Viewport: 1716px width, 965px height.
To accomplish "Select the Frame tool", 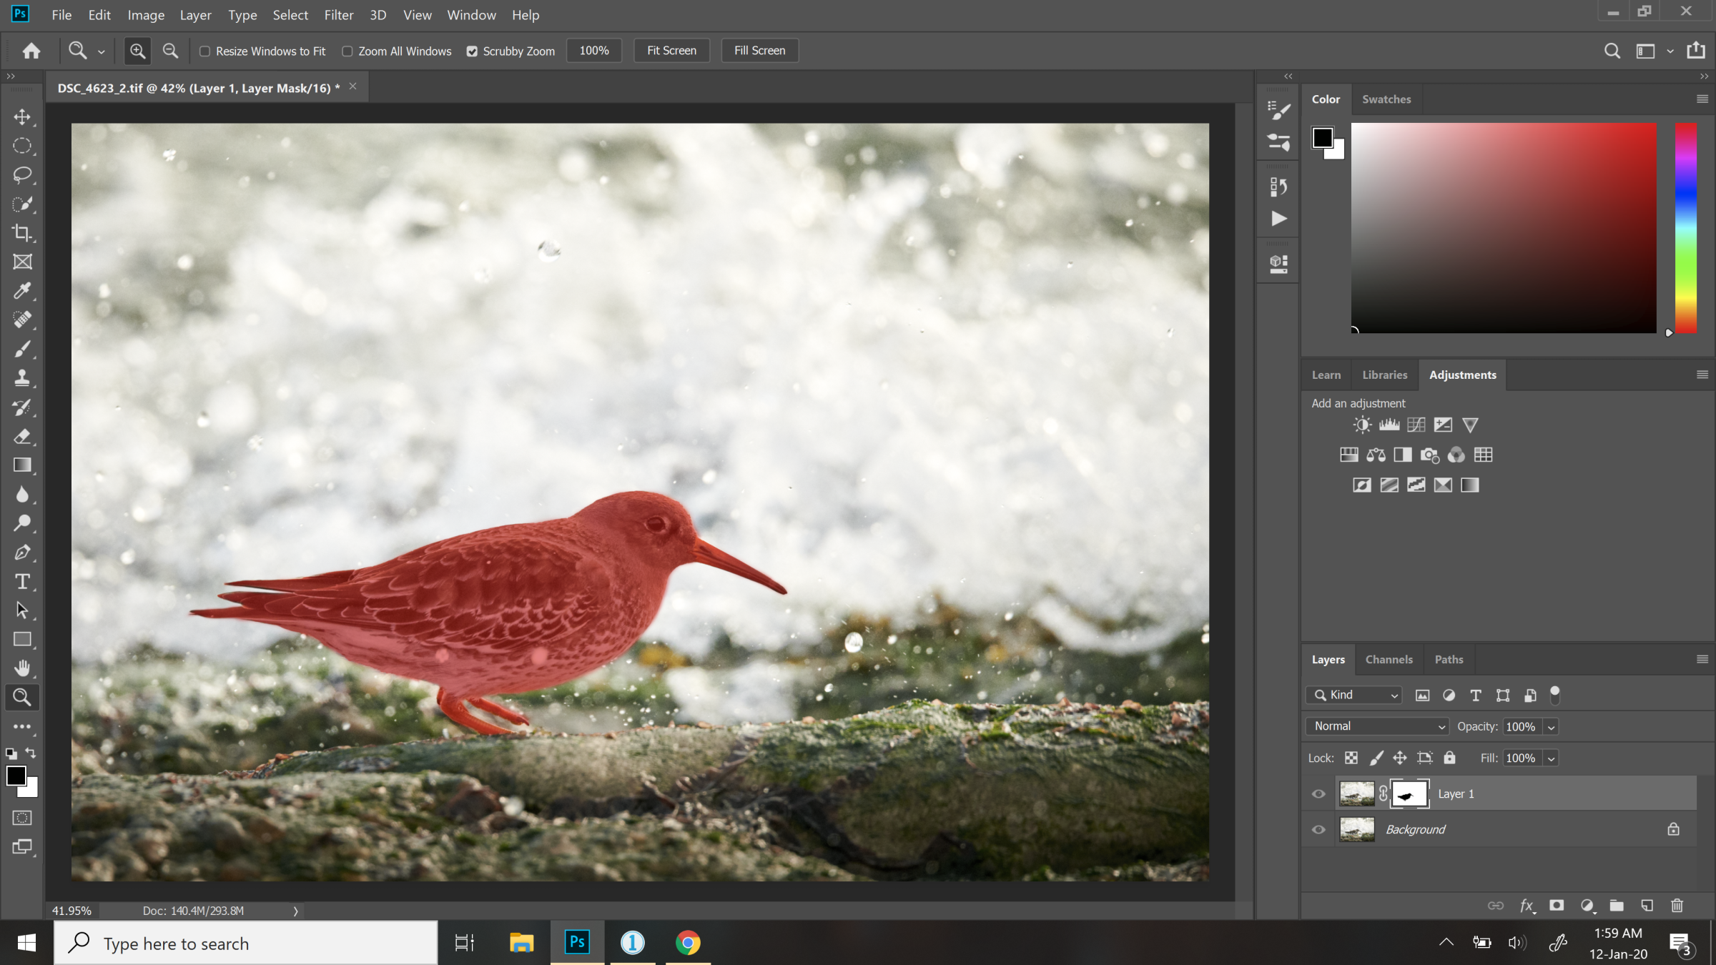I will tap(22, 262).
